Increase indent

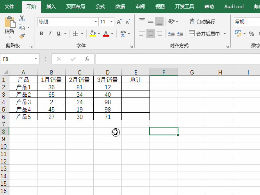pos(180,34)
